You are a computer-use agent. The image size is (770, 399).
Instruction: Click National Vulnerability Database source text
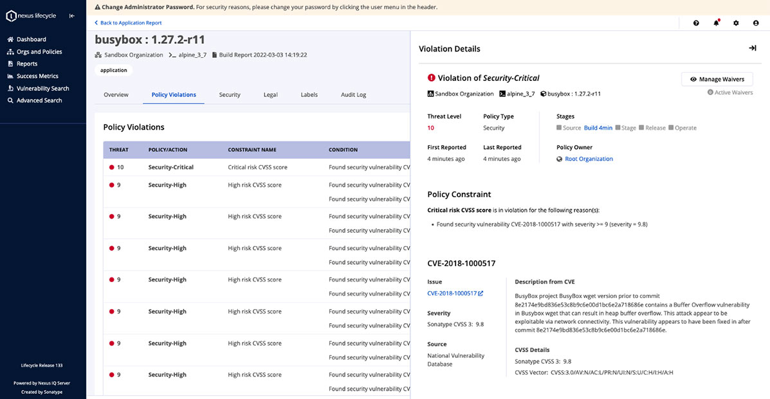pos(455,360)
